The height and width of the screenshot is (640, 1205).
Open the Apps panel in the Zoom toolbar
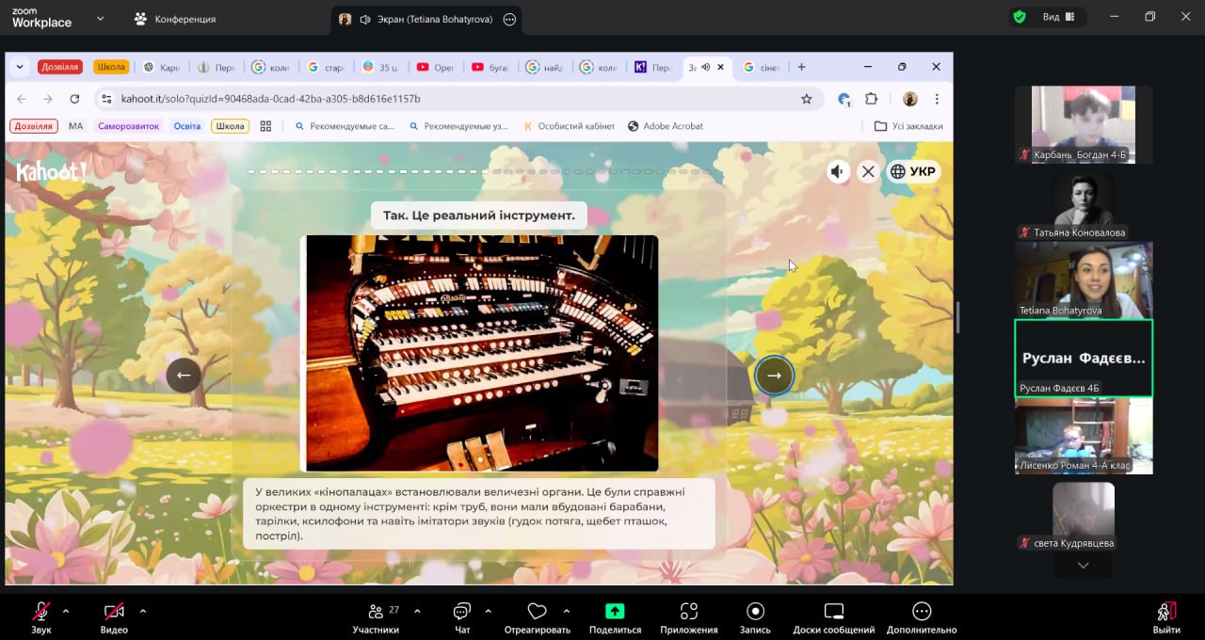688,612
